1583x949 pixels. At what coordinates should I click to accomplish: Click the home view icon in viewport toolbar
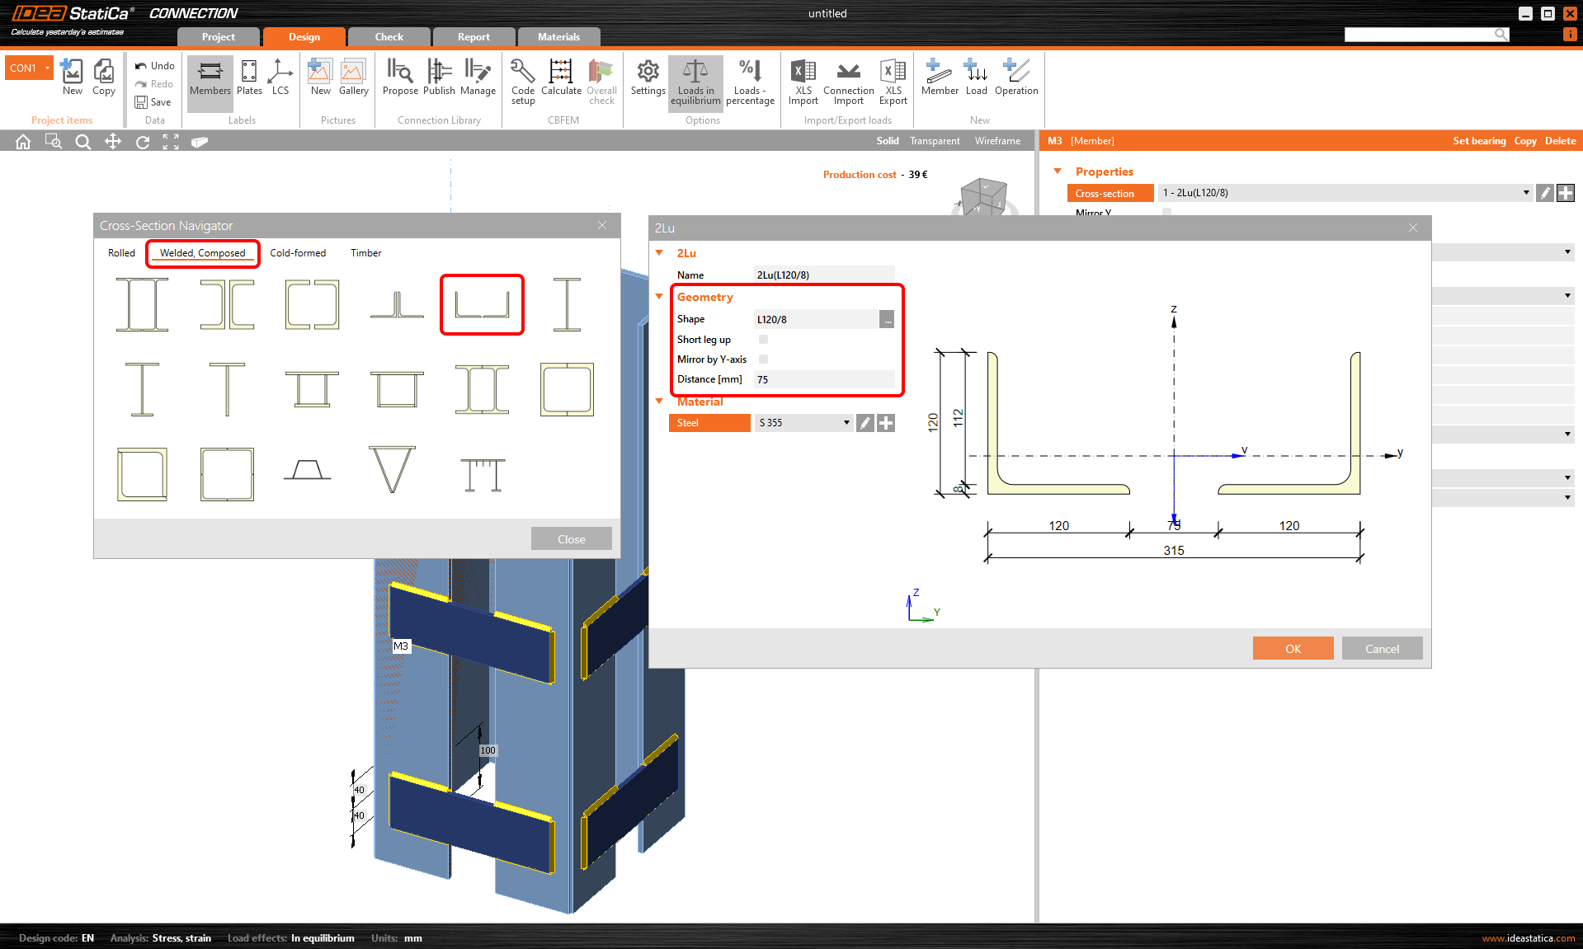coord(23,142)
